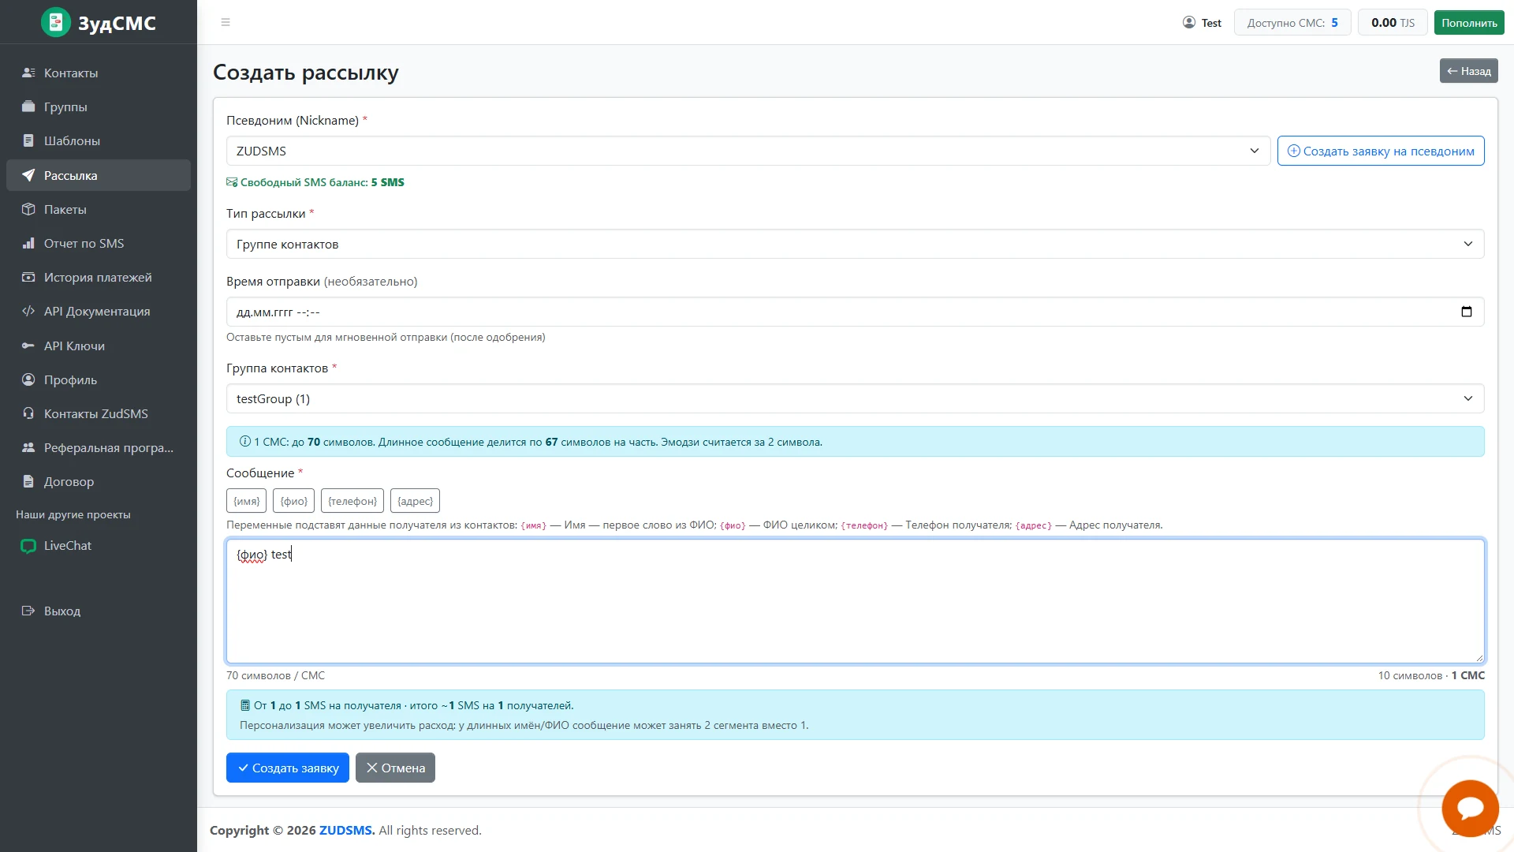This screenshot has width=1514, height=852.
Task: Click the Назад button
Action: click(1468, 71)
